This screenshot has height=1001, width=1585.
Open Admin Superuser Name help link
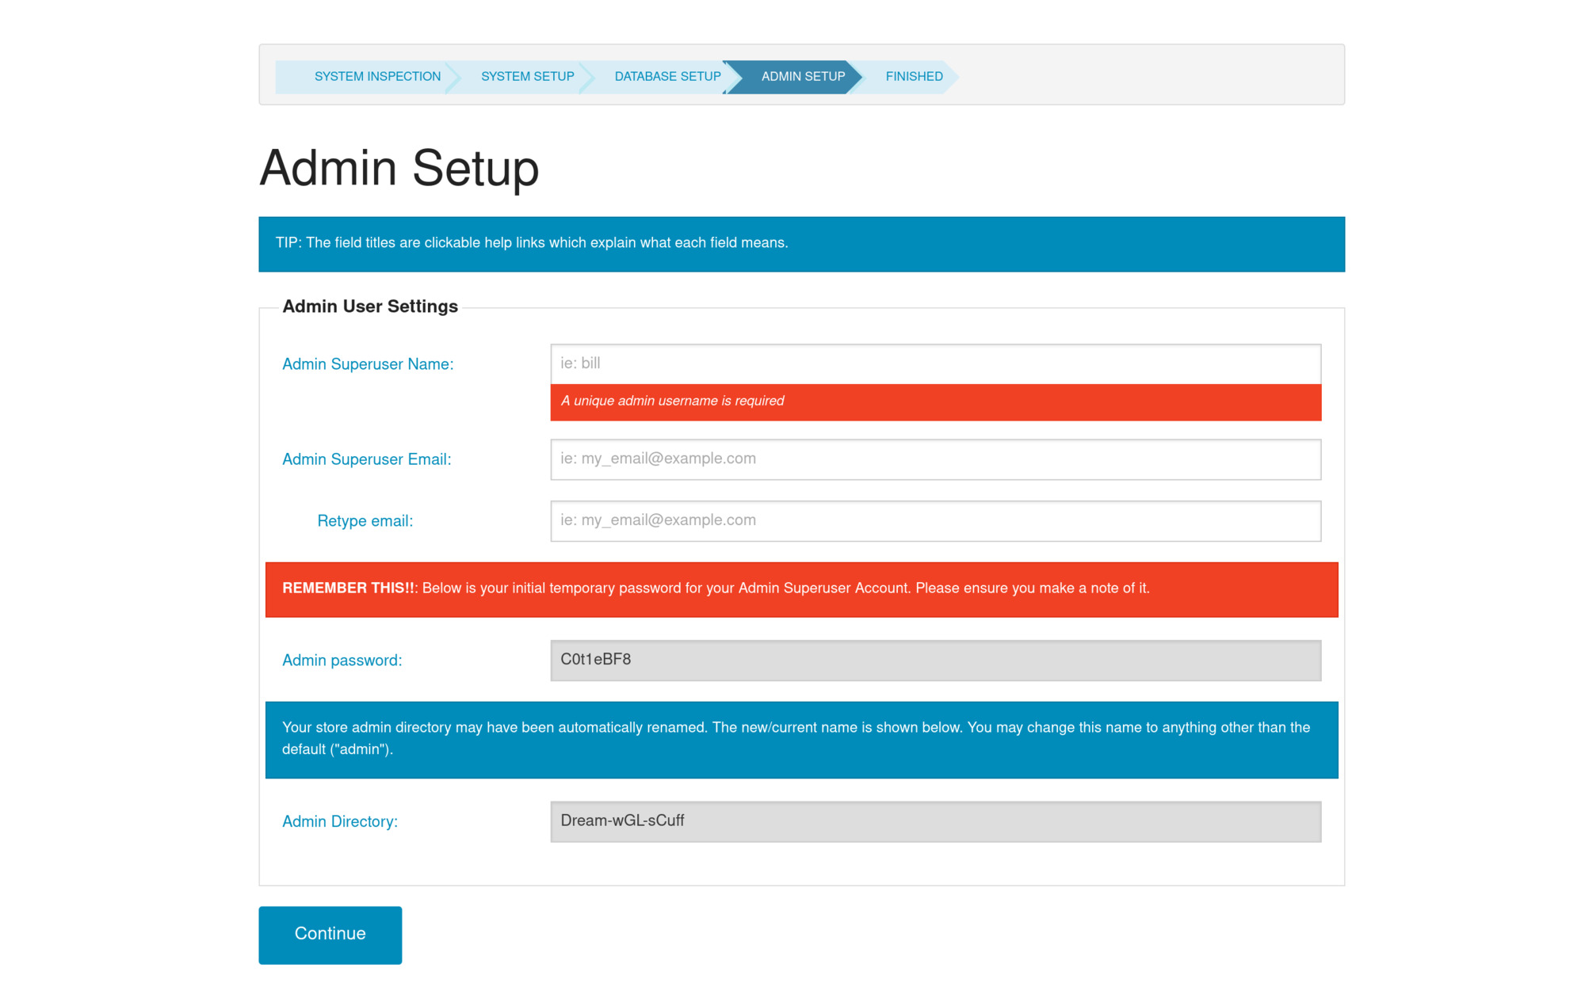(x=368, y=364)
